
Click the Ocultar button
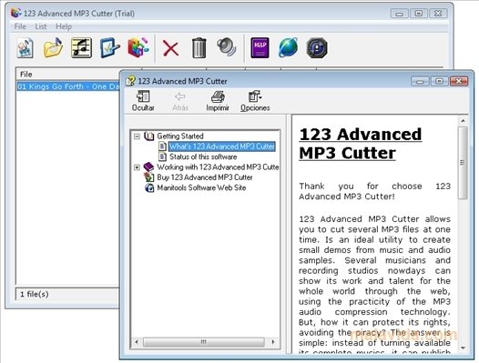143,101
